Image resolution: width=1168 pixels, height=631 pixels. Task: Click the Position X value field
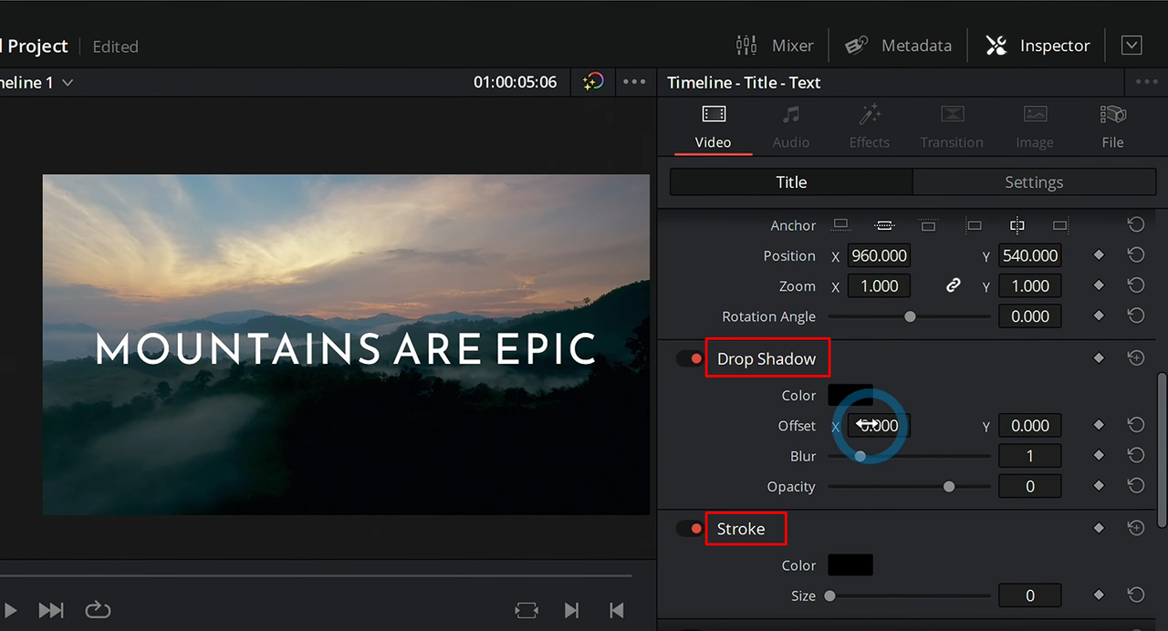(879, 256)
